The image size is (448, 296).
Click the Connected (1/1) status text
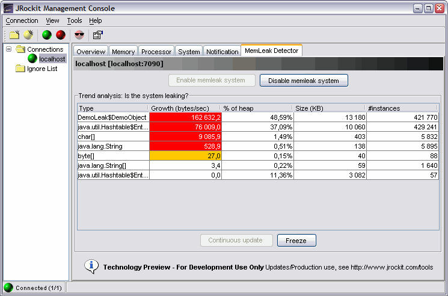coord(38,288)
